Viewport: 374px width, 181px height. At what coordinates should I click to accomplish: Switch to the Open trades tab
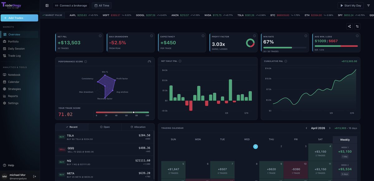[x=105, y=127]
